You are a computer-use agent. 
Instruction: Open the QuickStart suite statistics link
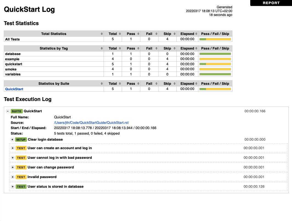click(x=14, y=89)
